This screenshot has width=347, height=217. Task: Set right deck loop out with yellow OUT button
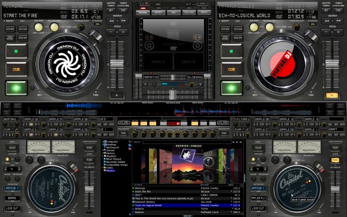point(269,27)
